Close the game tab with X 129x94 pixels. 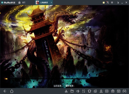coord(51,3)
